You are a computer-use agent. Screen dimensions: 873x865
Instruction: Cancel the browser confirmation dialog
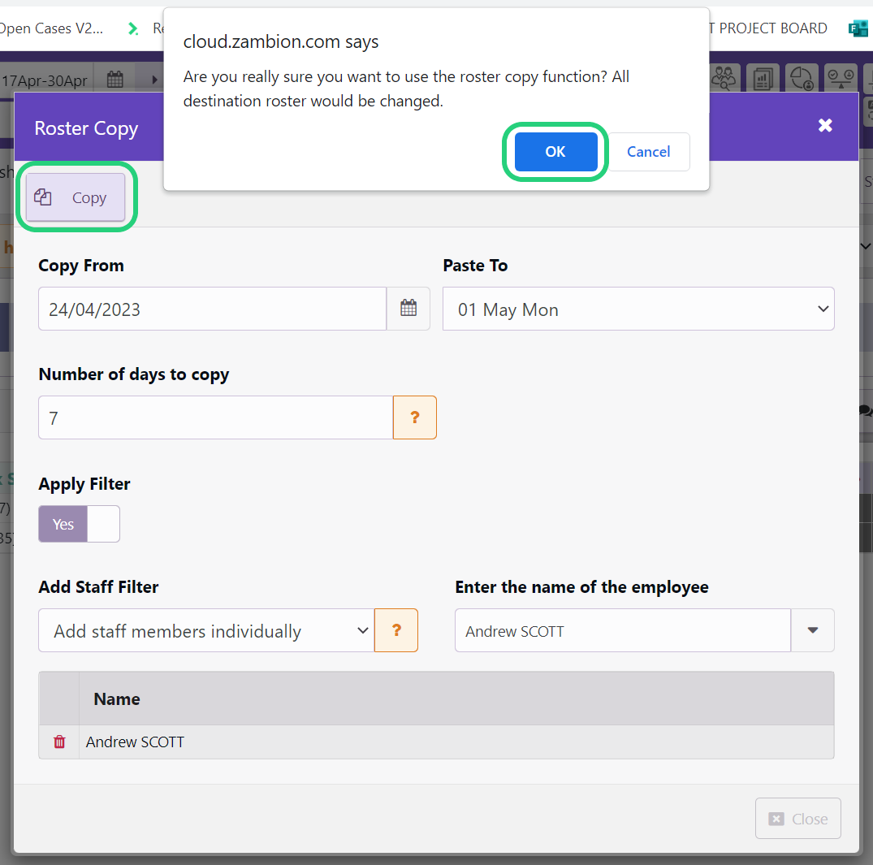649,152
